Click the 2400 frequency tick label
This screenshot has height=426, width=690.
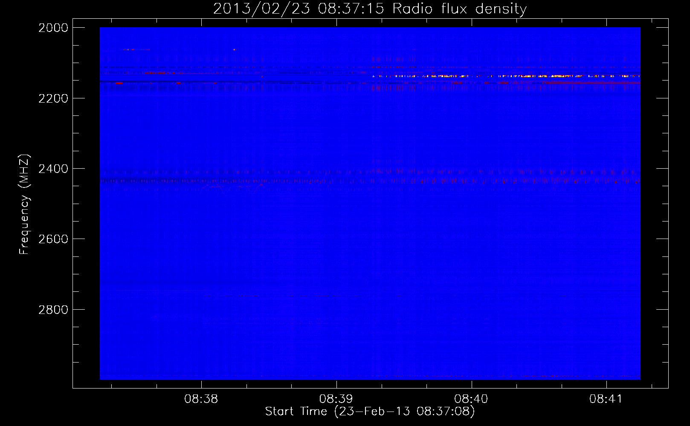(x=53, y=169)
